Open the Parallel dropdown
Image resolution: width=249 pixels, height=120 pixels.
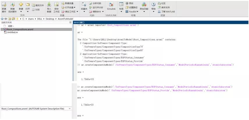pos(132,12)
